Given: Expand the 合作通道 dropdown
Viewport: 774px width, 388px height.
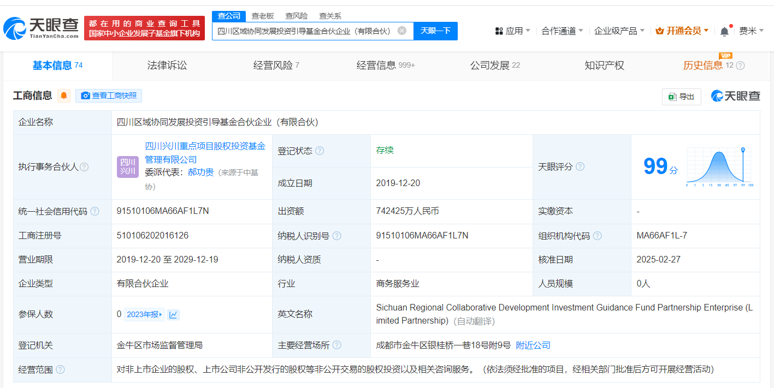Looking at the screenshot, I should click(581, 31).
